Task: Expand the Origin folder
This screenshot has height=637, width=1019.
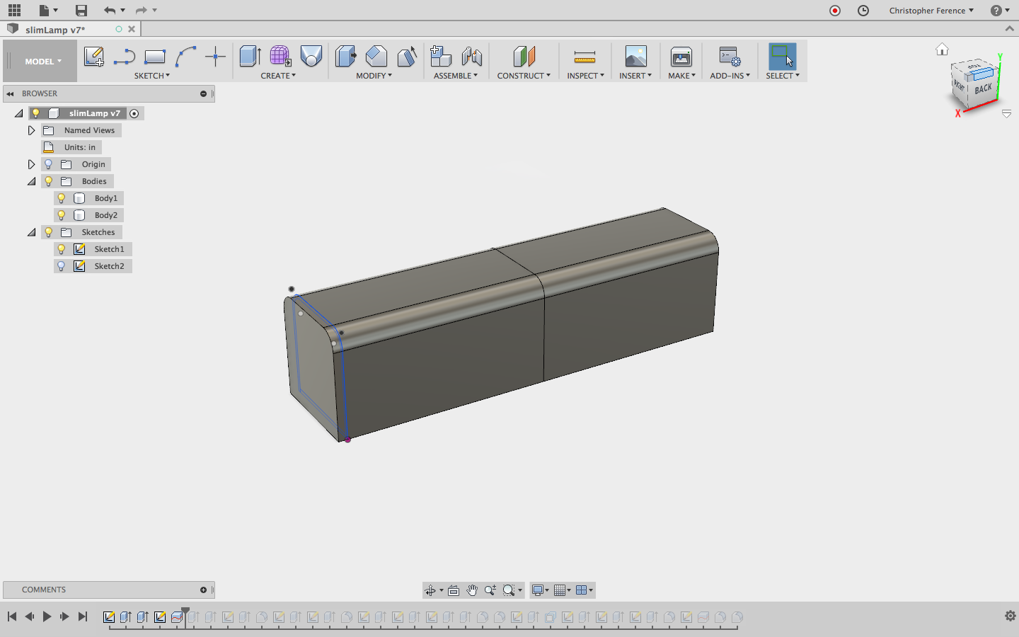Action: pos(31,164)
